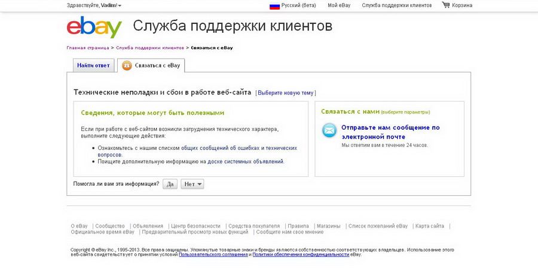This screenshot has height=270, width=538.
Task: Click the telephone icon on the tab
Action: point(127,66)
